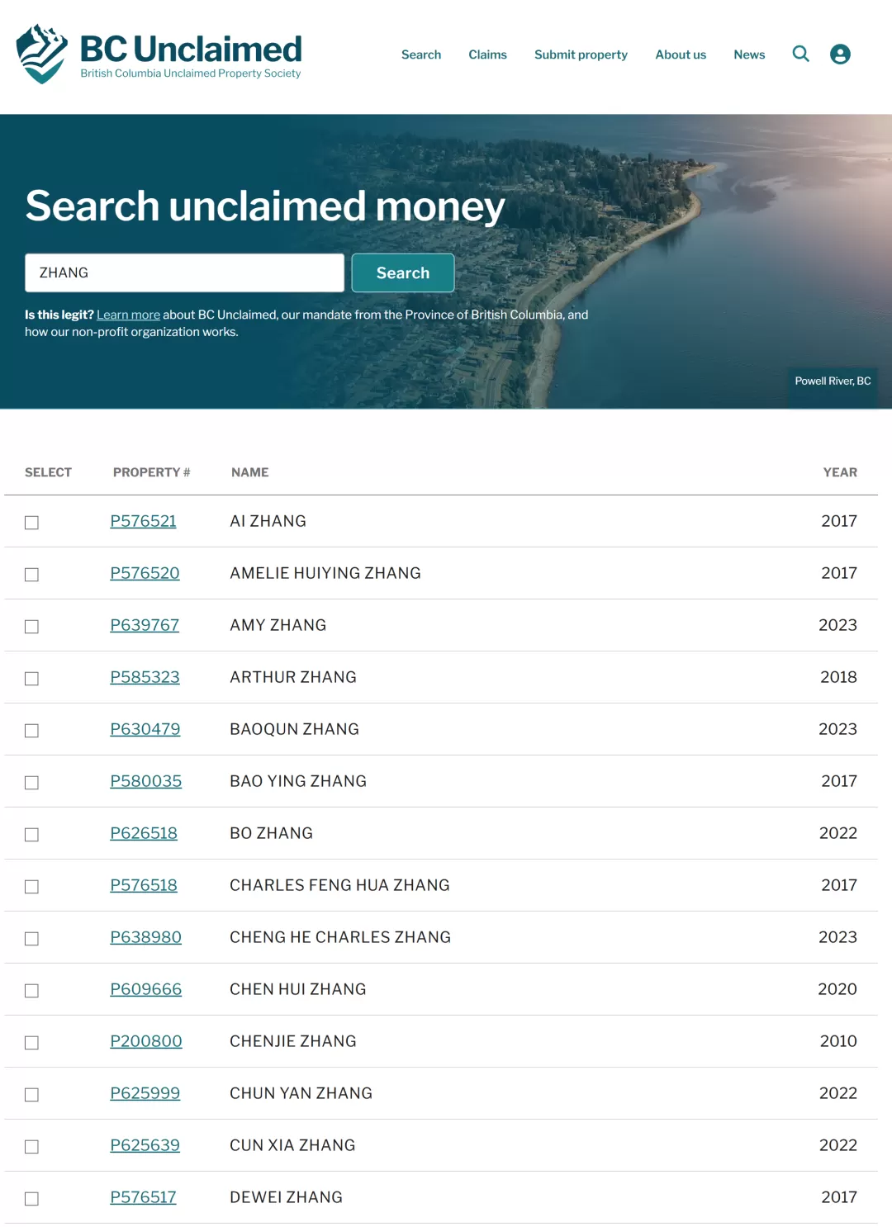Toggle checkbox for DEWEI ZHANG
The width and height of the screenshot is (892, 1227).
pos(31,1199)
